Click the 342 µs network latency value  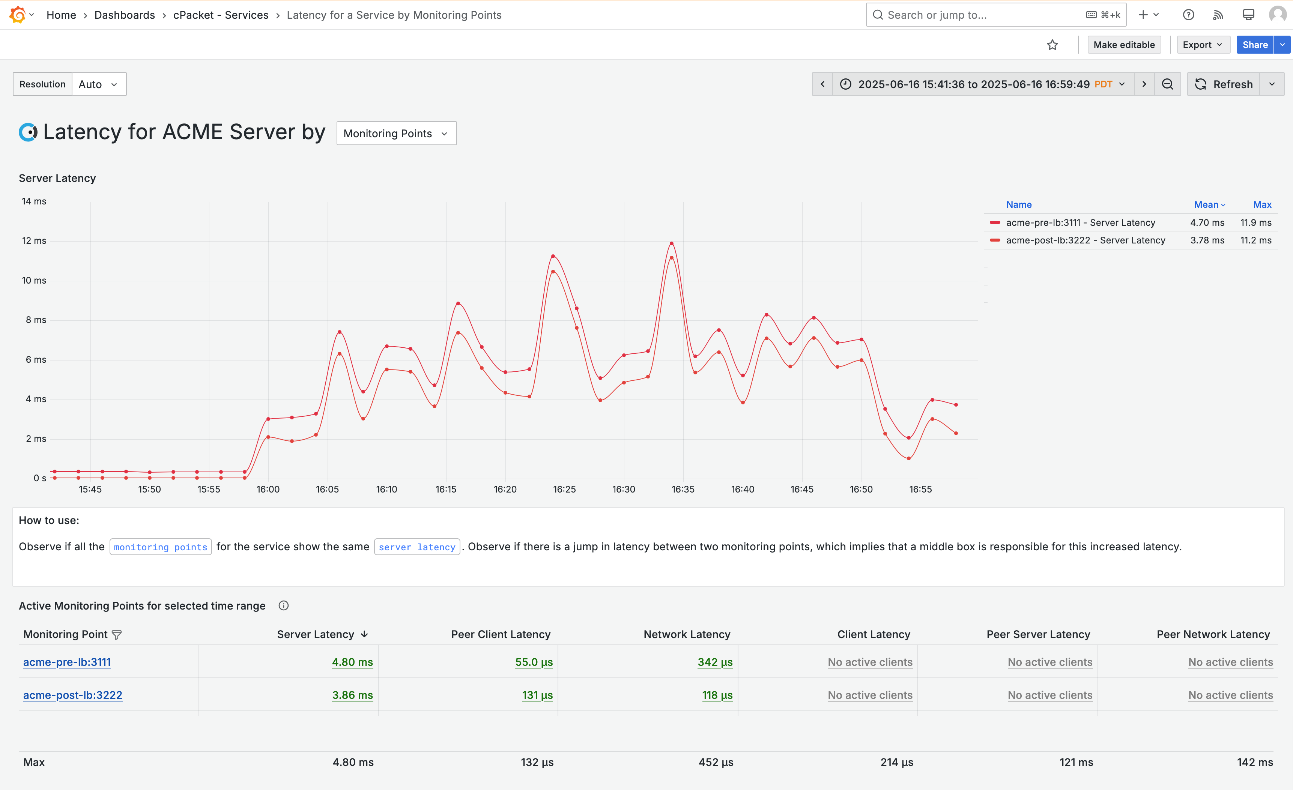click(x=715, y=662)
